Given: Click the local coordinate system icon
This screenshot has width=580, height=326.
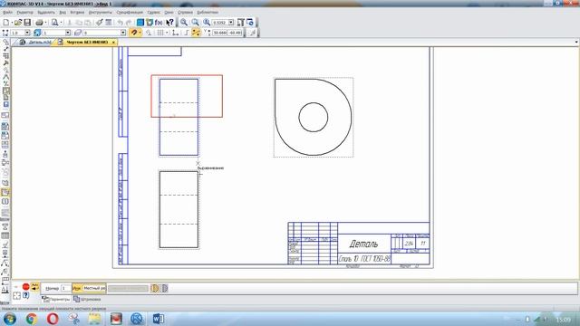Looking at the screenshot, I should coord(175,33).
